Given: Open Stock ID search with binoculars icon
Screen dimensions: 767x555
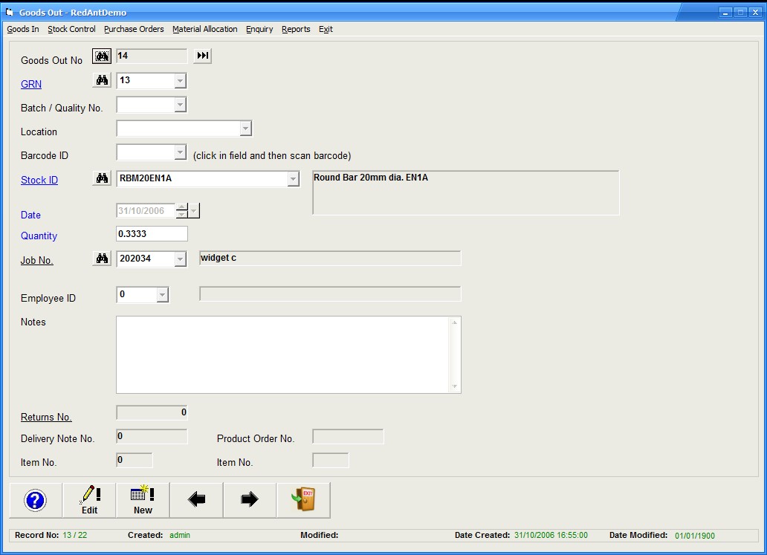Looking at the screenshot, I should [x=102, y=178].
